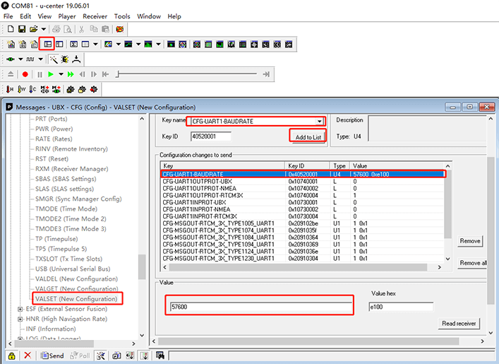Click the Remove button
This screenshot has height=364, width=499.
pyautogui.click(x=470, y=241)
